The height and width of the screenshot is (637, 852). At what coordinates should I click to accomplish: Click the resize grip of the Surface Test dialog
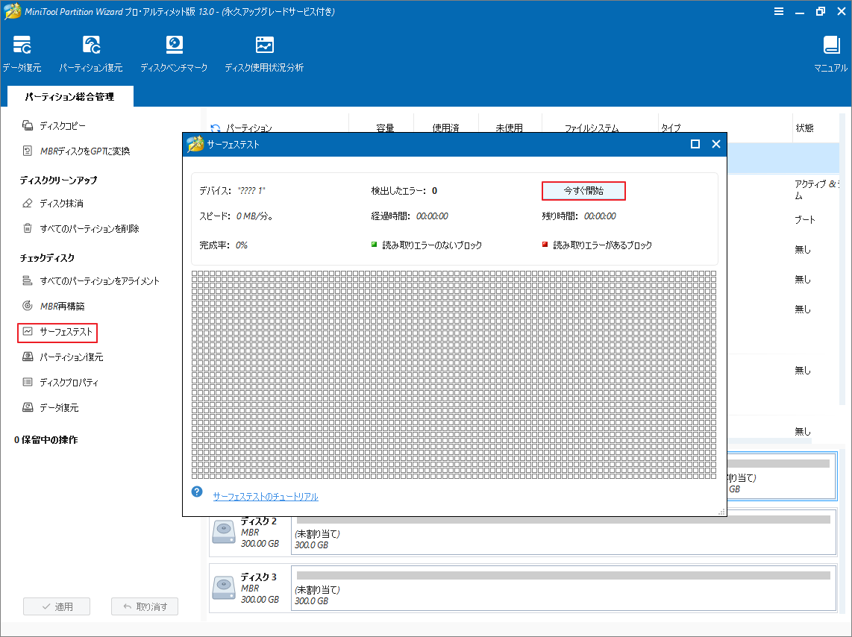coord(722,512)
